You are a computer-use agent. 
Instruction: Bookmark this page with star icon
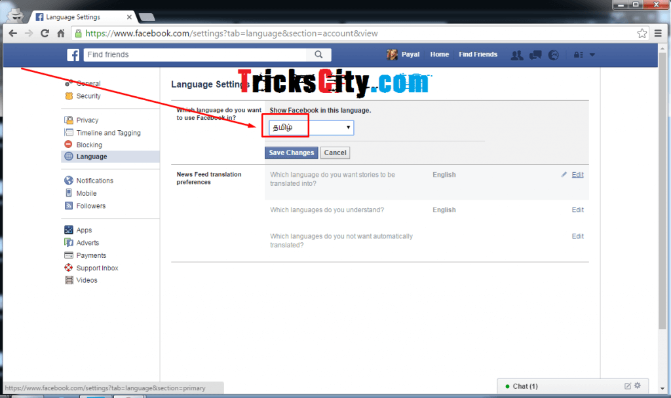(642, 33)
